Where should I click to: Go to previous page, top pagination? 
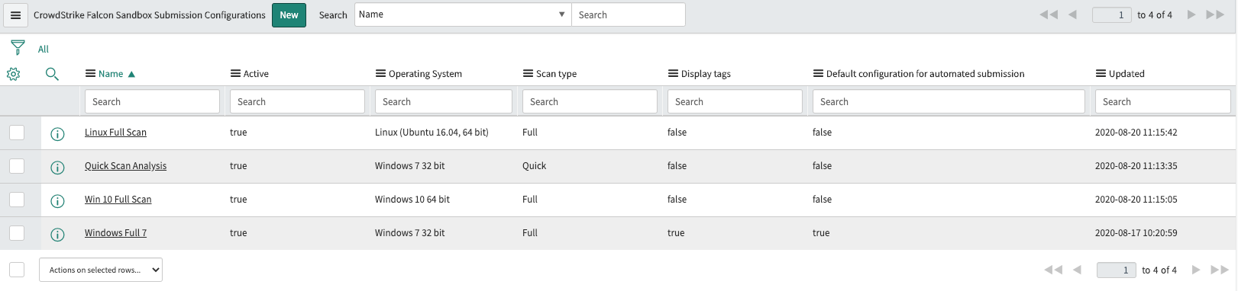(1072, 14)
